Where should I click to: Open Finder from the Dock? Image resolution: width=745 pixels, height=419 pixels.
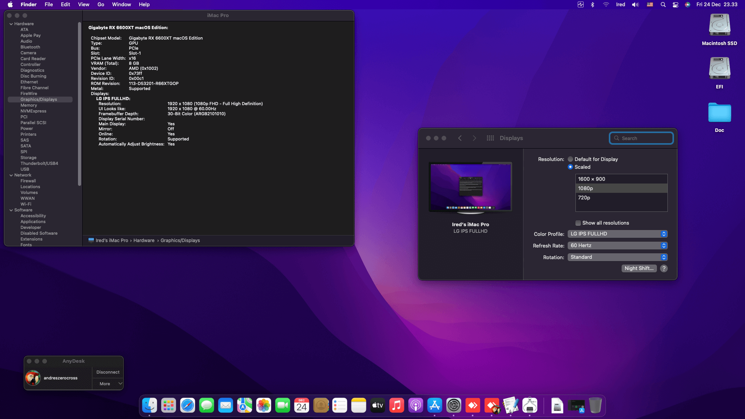pyautogui.click(x=149, y=406)
